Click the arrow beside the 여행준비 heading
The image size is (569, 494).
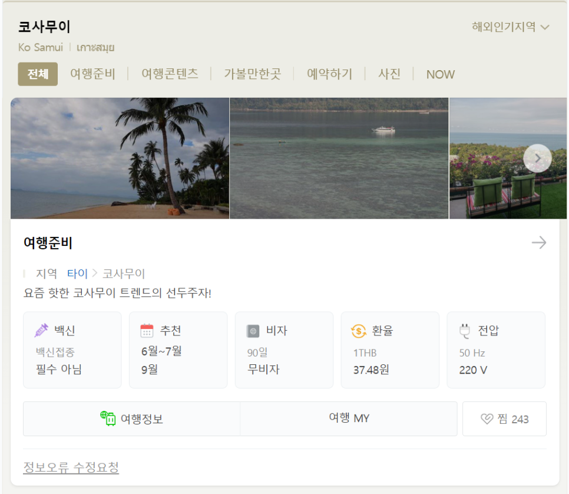click(x=539, y=243)
